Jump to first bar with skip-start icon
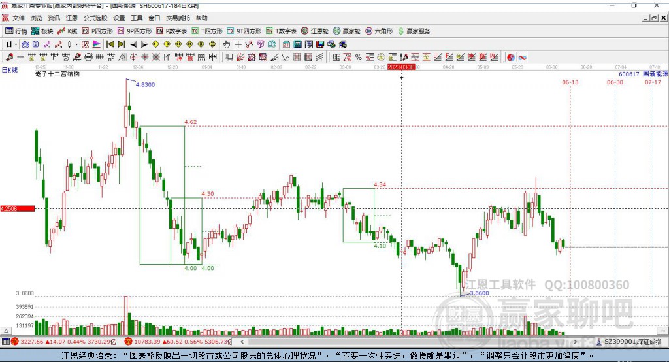669x362 pixels. [x=110, y=44]
